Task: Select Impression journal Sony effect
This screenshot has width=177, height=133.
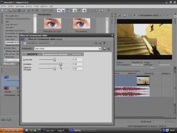Action: click(15, 31)
